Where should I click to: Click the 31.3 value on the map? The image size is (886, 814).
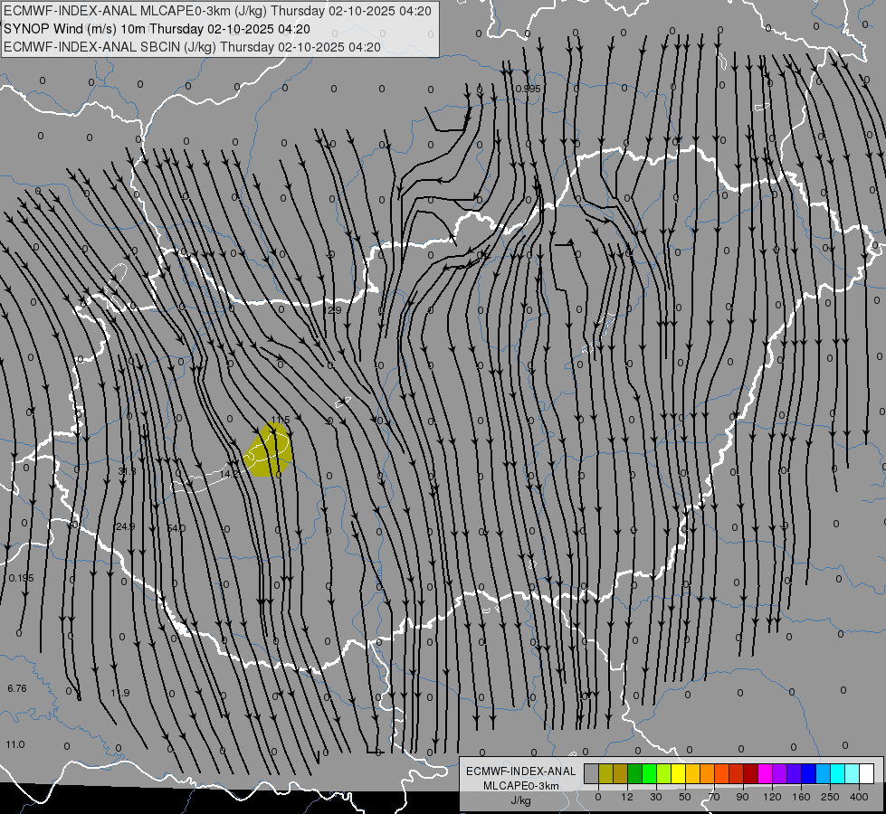click(127, 471)
